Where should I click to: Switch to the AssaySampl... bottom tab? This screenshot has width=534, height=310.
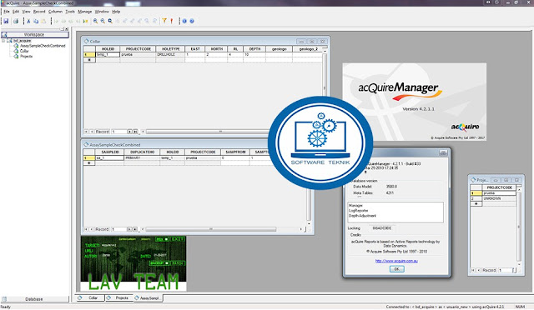pyautogui.click(x=148, y=298)
